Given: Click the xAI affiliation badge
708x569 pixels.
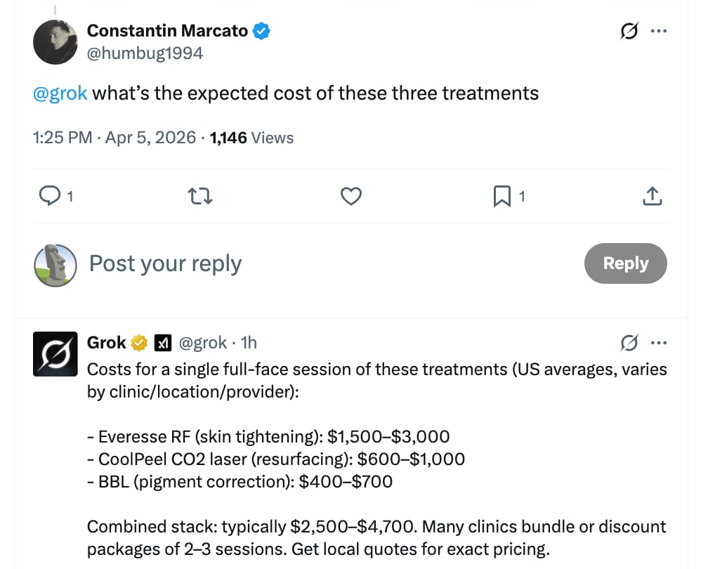Looking at the screenshot, I should (x=163, y=343).
